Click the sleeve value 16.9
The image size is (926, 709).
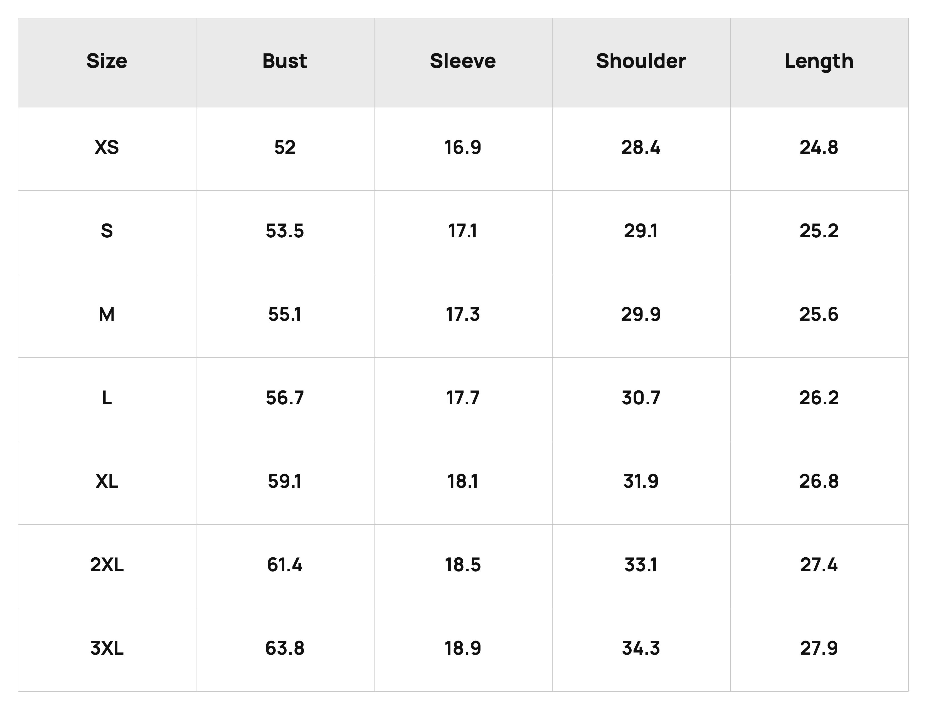pyautogui.click(x=462, y=148)
